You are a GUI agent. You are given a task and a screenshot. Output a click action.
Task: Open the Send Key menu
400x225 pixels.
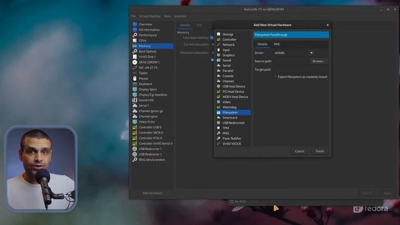[180, 16]
